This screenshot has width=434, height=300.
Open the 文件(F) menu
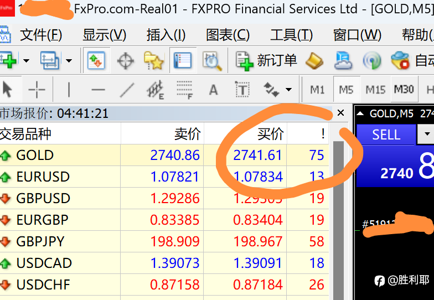click(x=41, y=35)
